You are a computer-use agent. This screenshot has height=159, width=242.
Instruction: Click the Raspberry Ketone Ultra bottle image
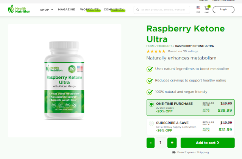(64, 81)
